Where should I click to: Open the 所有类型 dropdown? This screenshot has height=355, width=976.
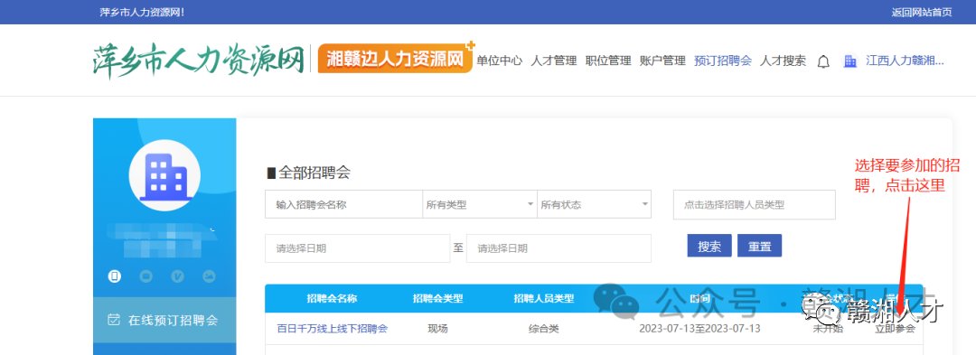(x=480, y=204)
